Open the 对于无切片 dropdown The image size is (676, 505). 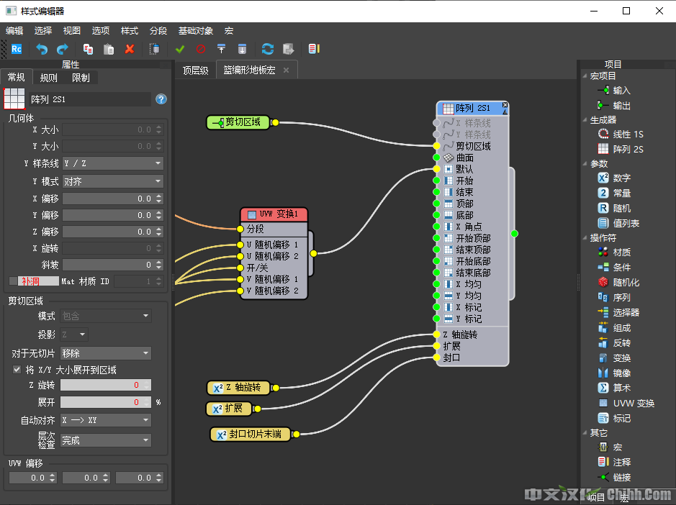[106, 353]
